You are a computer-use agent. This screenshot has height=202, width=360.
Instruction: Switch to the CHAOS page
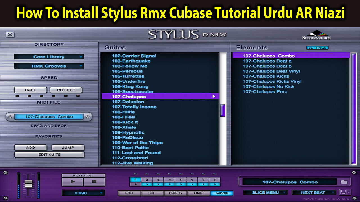[x=175, y=193]
